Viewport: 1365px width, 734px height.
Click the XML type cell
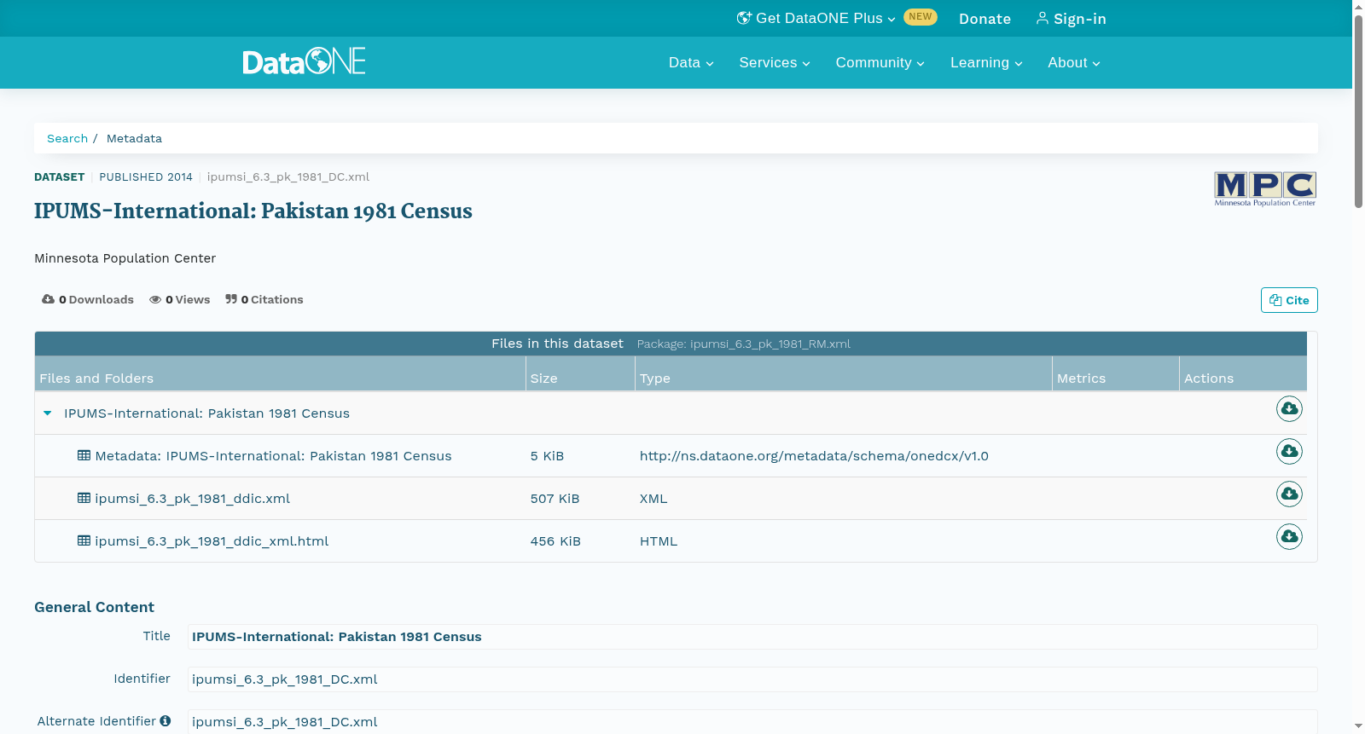coord(653,499)
